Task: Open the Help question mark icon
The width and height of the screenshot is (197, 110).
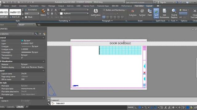Action: coord(187,2)
